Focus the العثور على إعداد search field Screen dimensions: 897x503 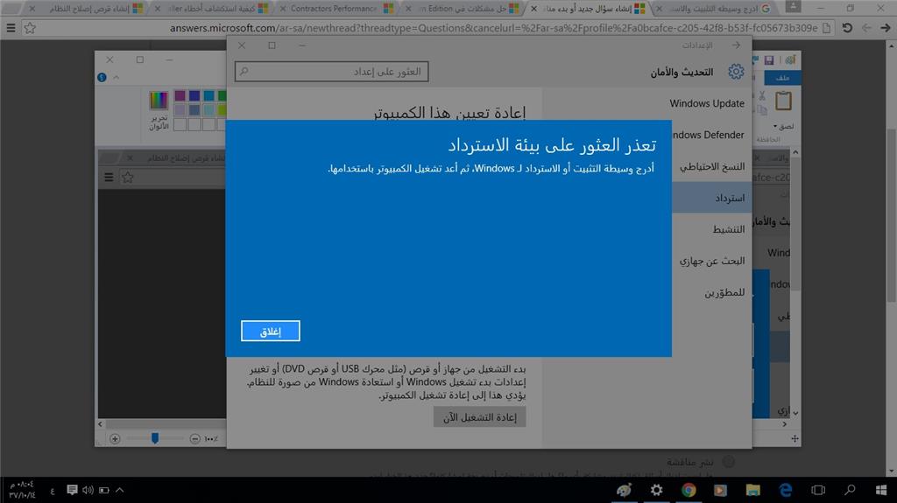coord(331,72)
